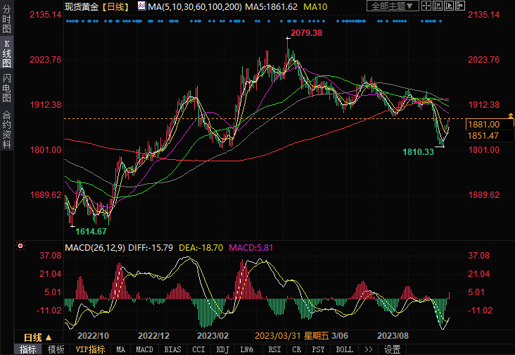Toggle the KDJ indicator
This screenshot has height=355, width=515.
(223, 349)
